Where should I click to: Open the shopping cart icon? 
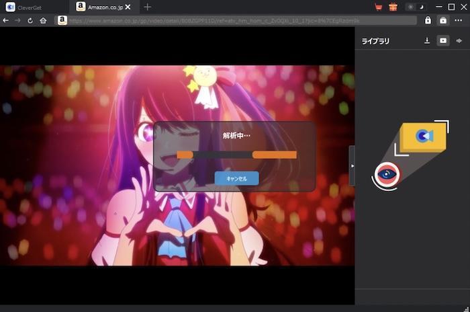click(x=378, y=7)
